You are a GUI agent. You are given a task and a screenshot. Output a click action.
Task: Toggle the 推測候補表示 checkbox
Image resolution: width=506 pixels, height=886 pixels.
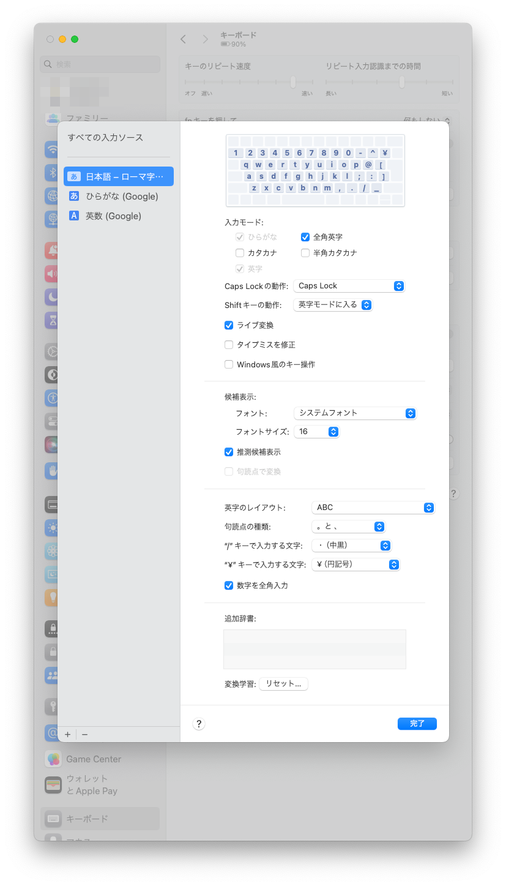pyautogui.click(x=229, y=452)
